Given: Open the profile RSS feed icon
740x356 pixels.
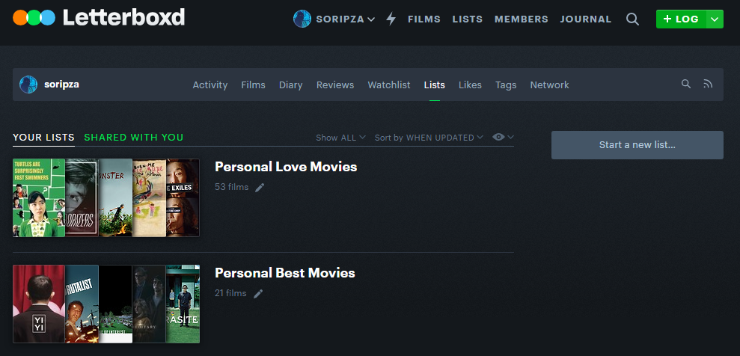Looking at the screenshot, I should (x=707, y=84).
